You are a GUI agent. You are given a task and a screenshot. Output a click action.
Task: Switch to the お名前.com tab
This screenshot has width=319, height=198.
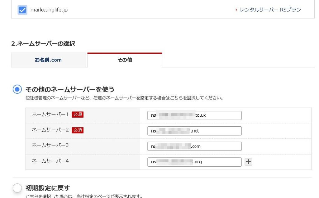48,60
